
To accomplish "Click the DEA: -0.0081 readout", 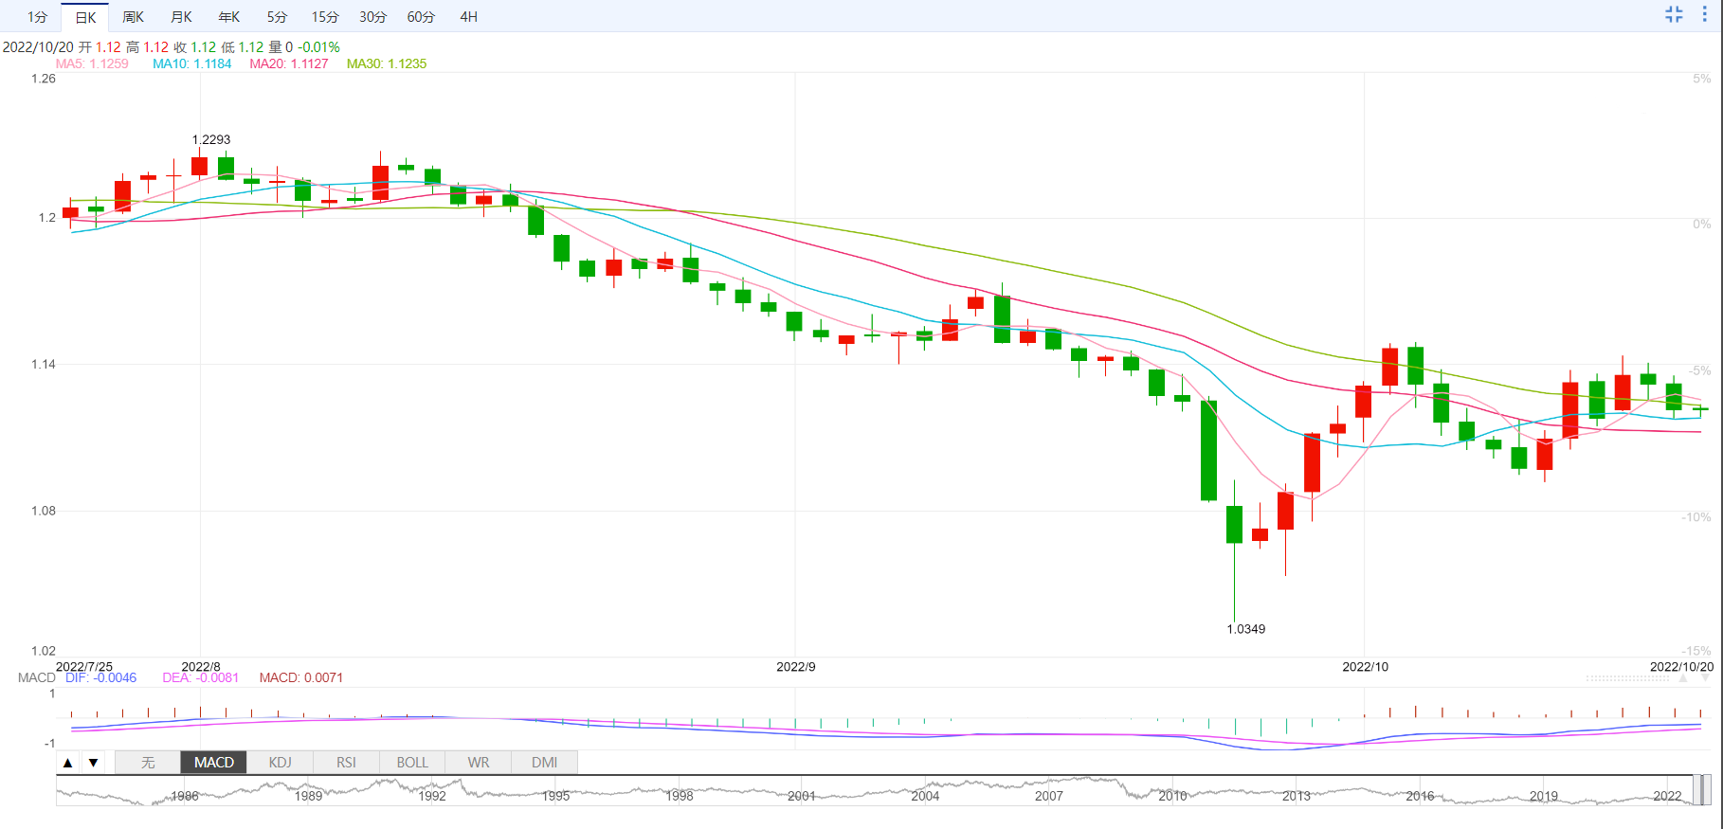I will (x=201, y=677).
